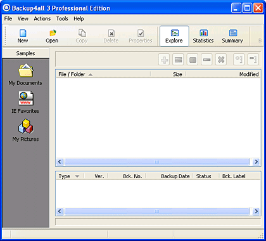
Task: Click the collapse tree icon button
Action: tap(253, 60)
